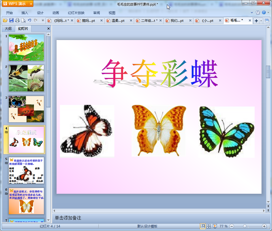Switch to the 《妈妈...t document tab

click(60, 21)
